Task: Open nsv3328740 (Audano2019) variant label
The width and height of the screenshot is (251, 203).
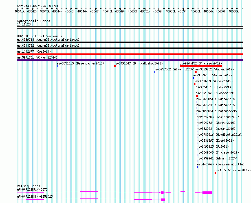Action: pyautogui.click(x=215, y=93)
